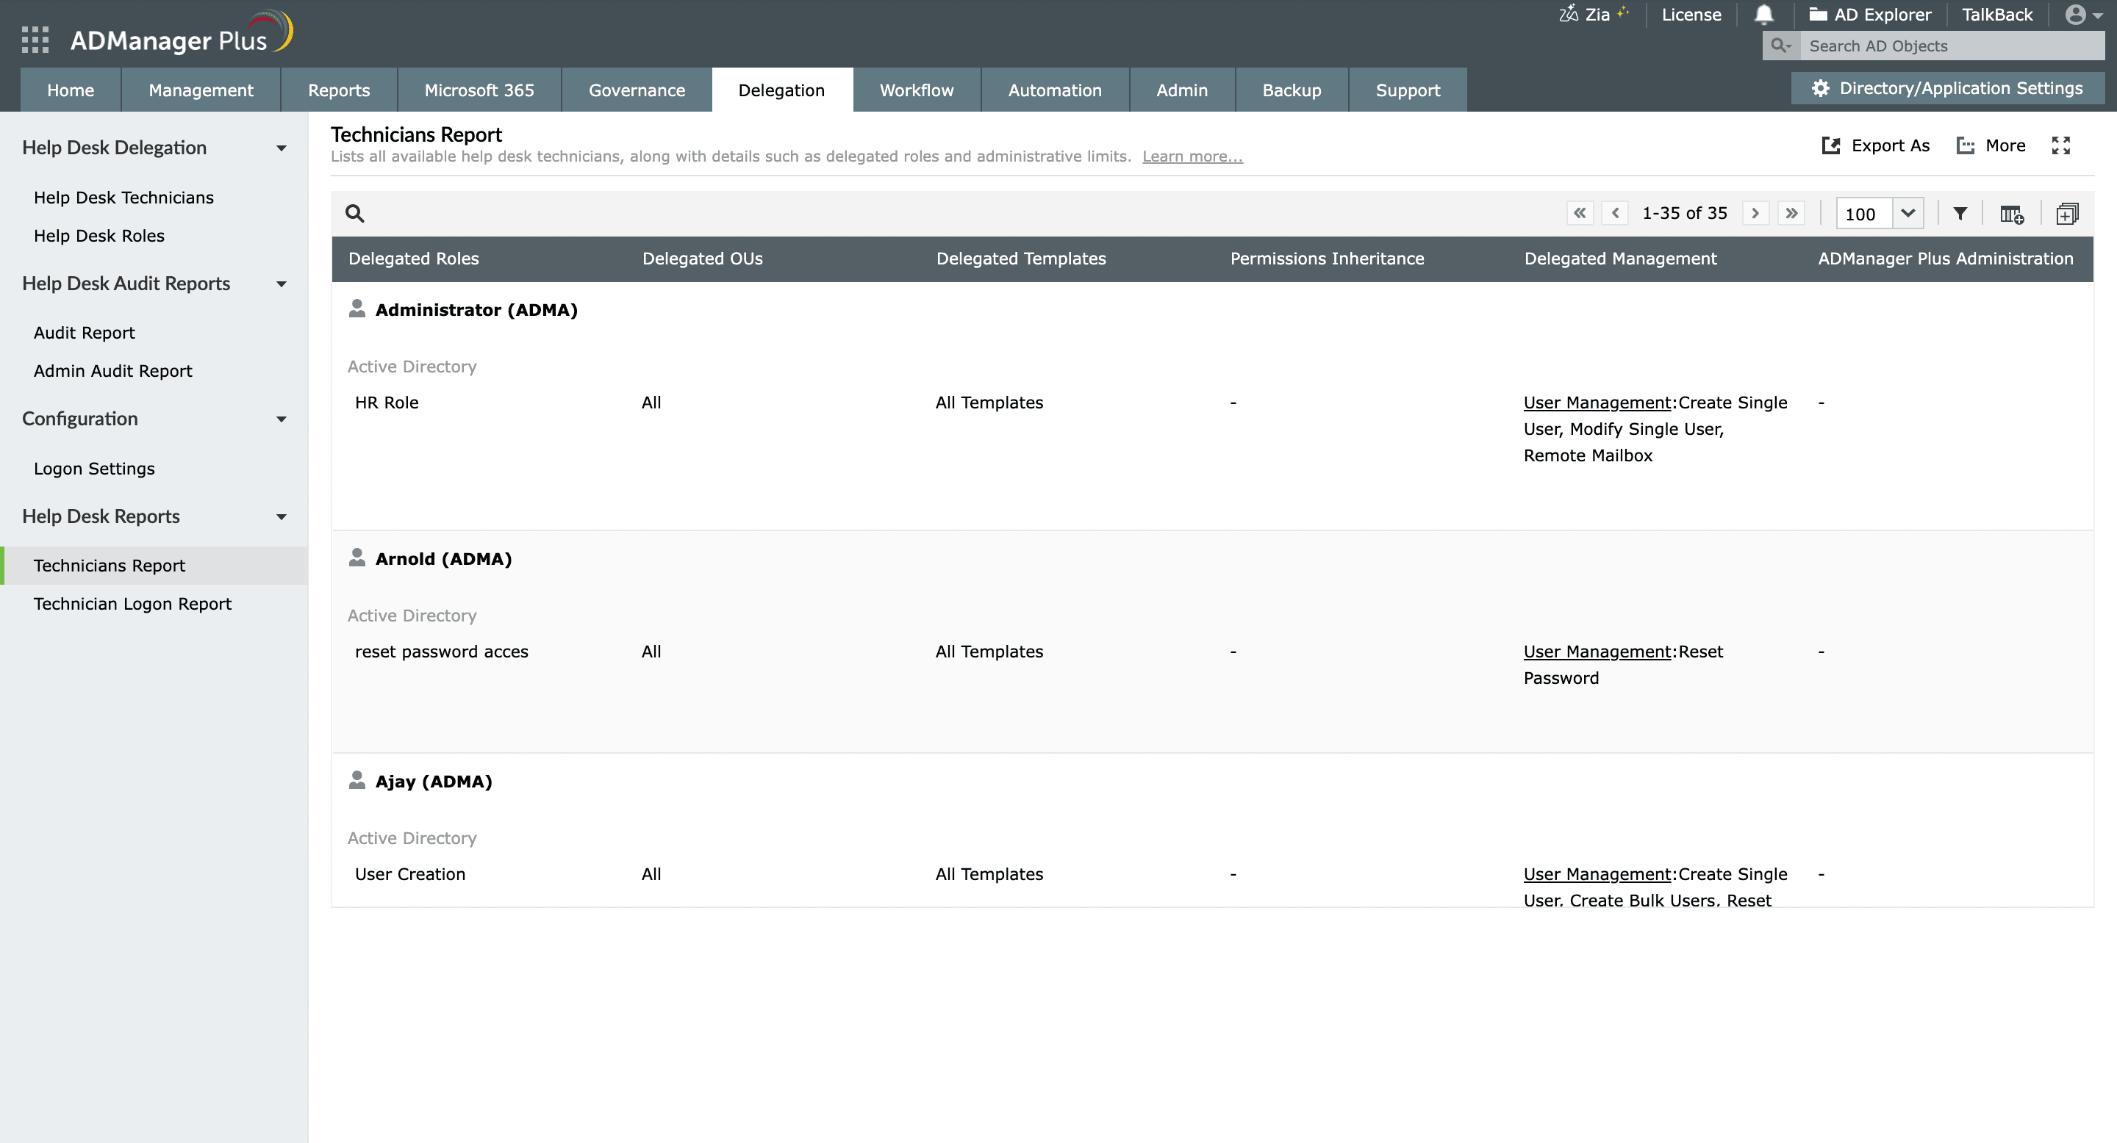The image size is (2117, 1143).
Task: Open the Learn more link
Action: [1192, 156]
